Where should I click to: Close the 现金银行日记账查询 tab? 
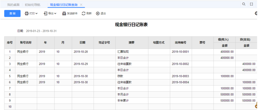click(x=81, y=5)
